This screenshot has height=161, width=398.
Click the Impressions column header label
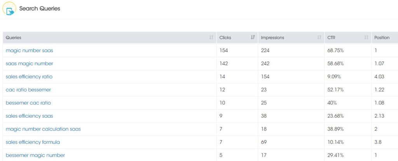[272, 38]
